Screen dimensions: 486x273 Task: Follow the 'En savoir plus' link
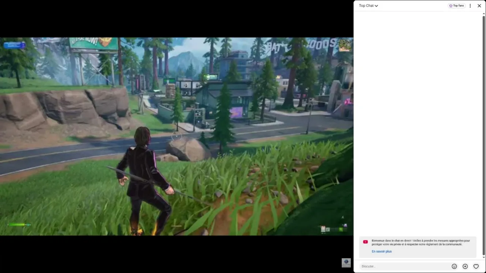[382, 251]
